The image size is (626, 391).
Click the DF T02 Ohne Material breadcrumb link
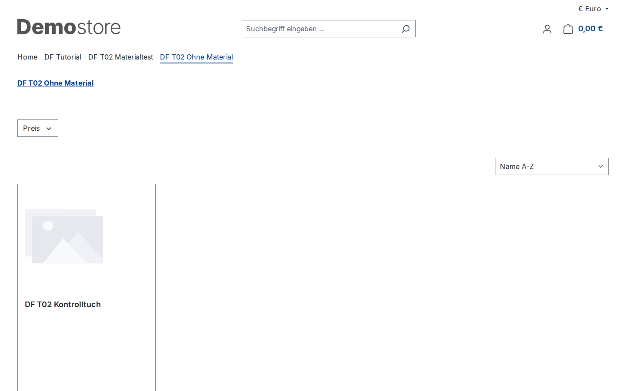click(55, 83)
